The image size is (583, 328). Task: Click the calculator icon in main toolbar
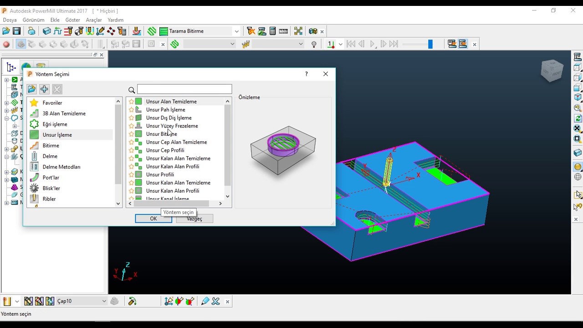pyautogui.click(x=272, y=31)
